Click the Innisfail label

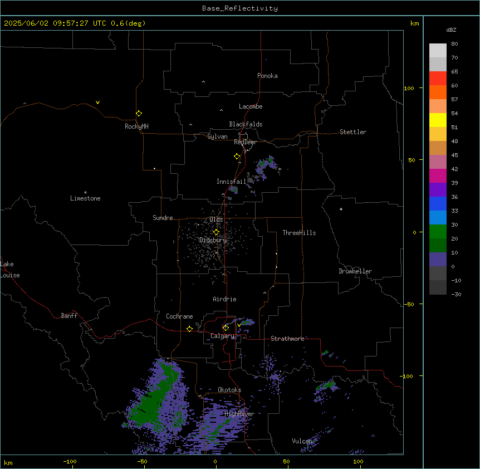pos(232,182)
